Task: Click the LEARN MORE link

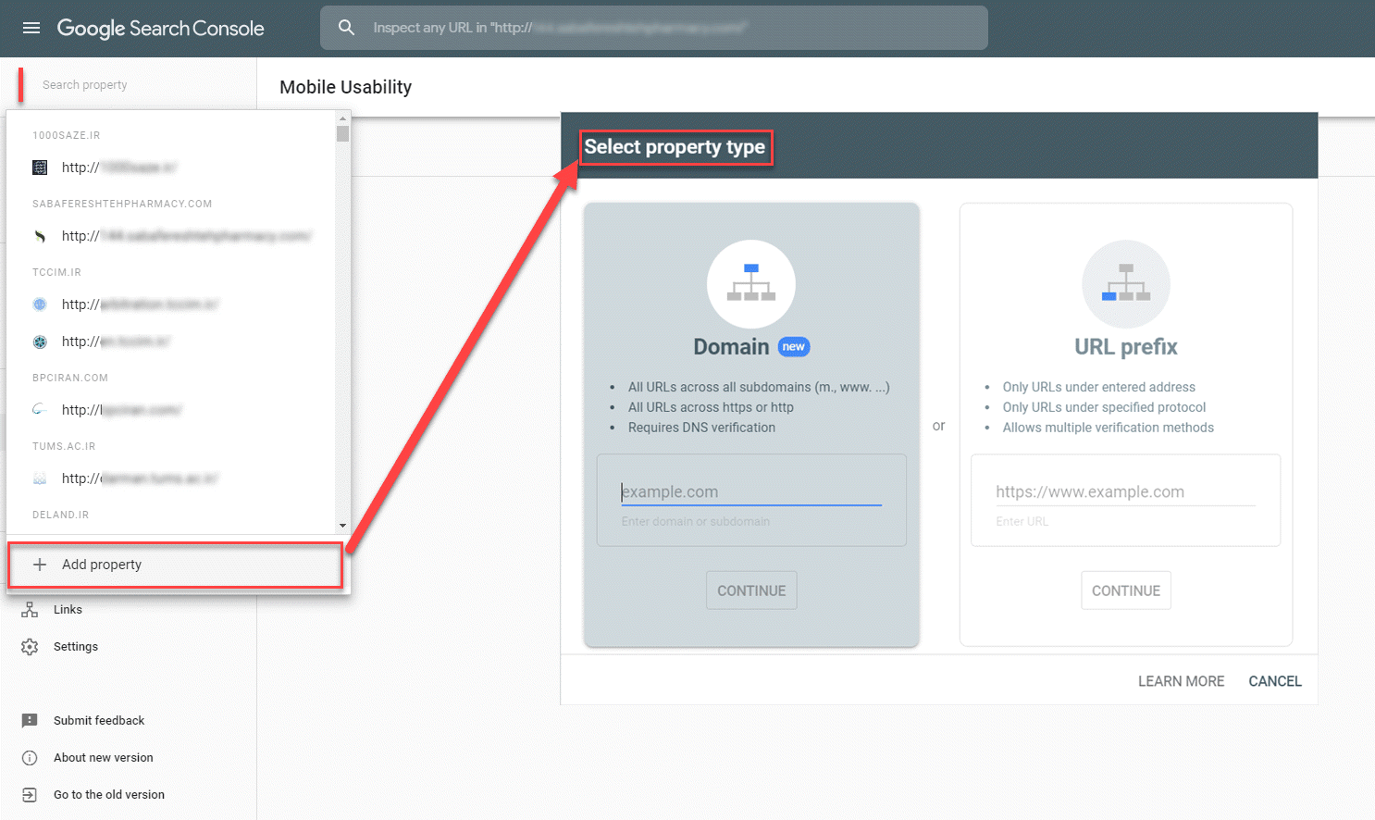Action: click(x=1181, y=681)
